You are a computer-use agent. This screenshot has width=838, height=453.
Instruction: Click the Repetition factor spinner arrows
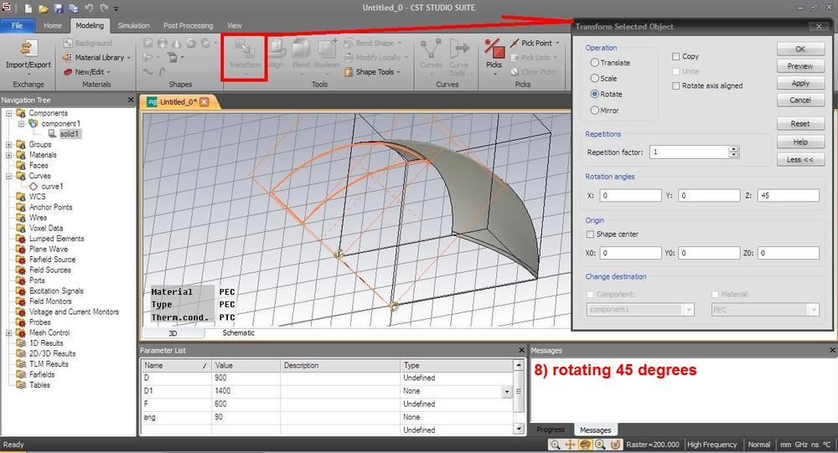tap(734, 152)
